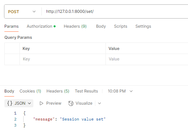Click the query param Value input cell
The image size is (188, 133).
pos(147,59)
